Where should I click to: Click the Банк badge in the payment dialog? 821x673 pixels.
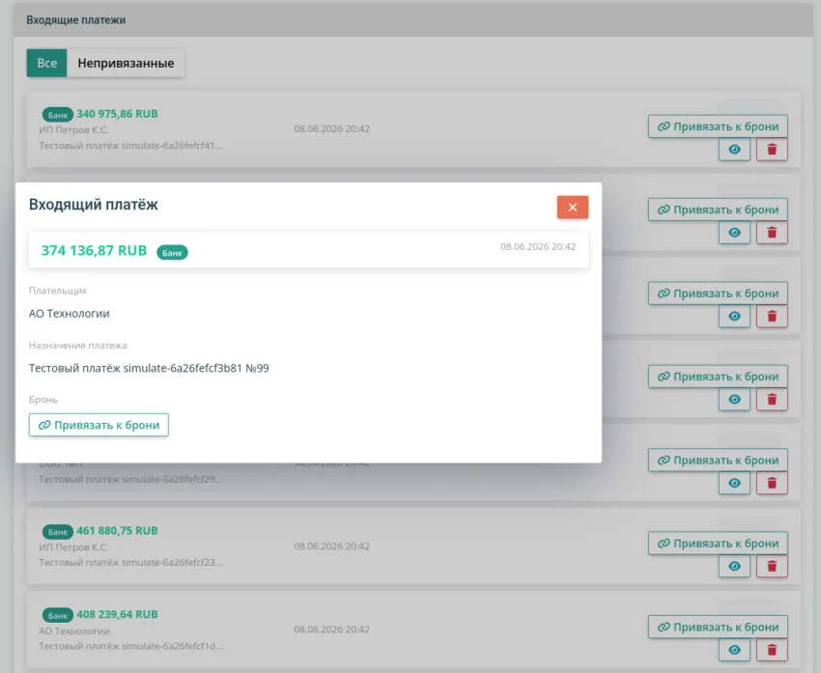point(172,253)
